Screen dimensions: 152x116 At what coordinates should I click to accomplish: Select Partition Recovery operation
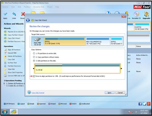tap(13, 66)
